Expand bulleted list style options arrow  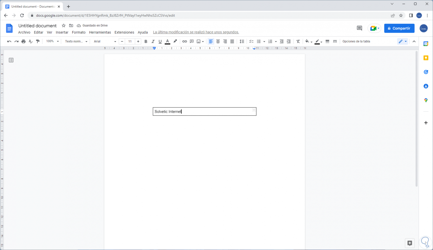coord(264,42)
